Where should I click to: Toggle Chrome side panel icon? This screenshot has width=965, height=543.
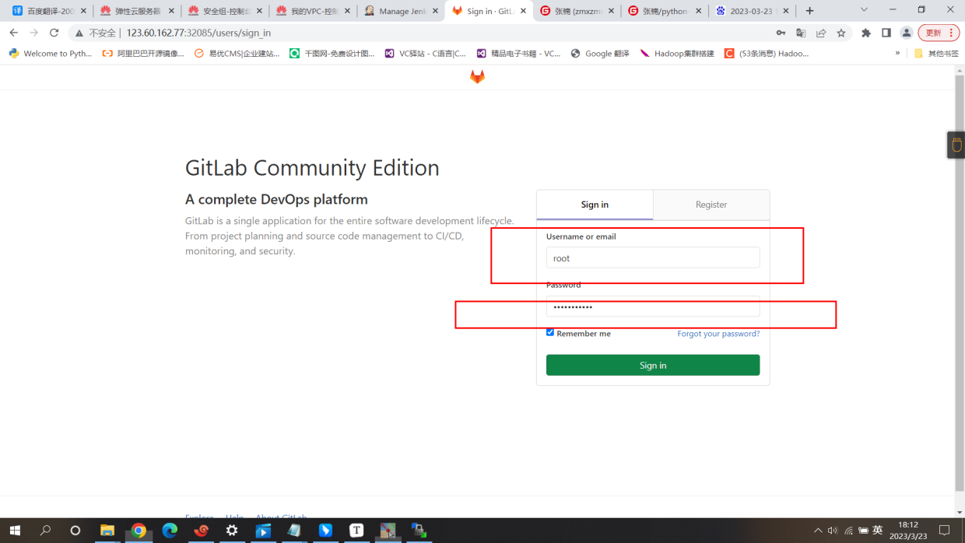(886, 33)
